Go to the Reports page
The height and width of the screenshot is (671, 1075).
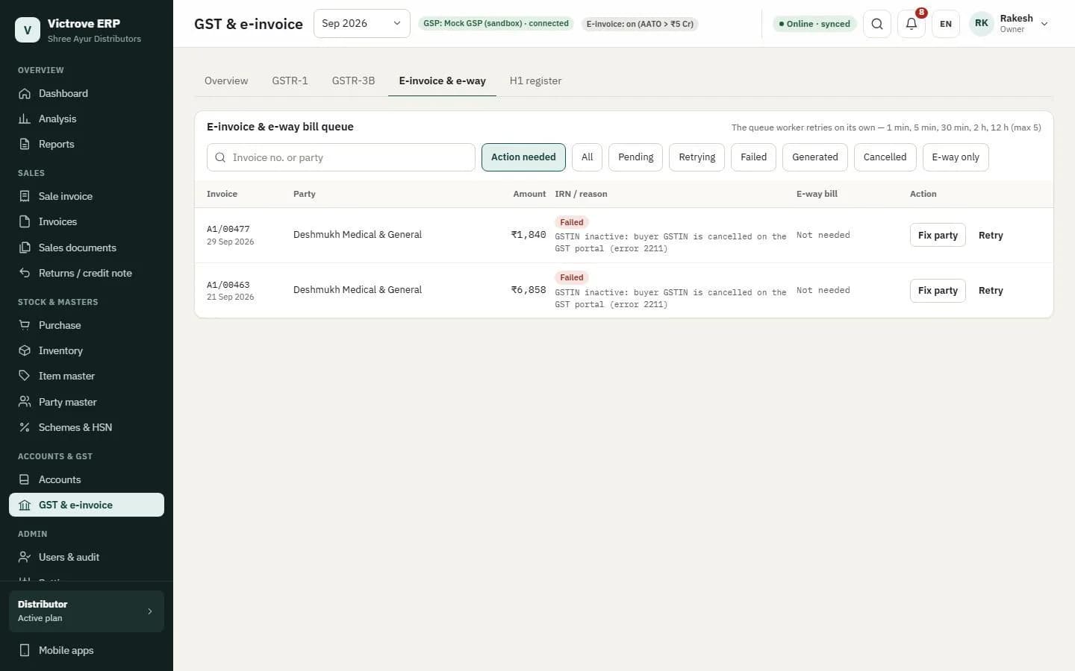87,144
